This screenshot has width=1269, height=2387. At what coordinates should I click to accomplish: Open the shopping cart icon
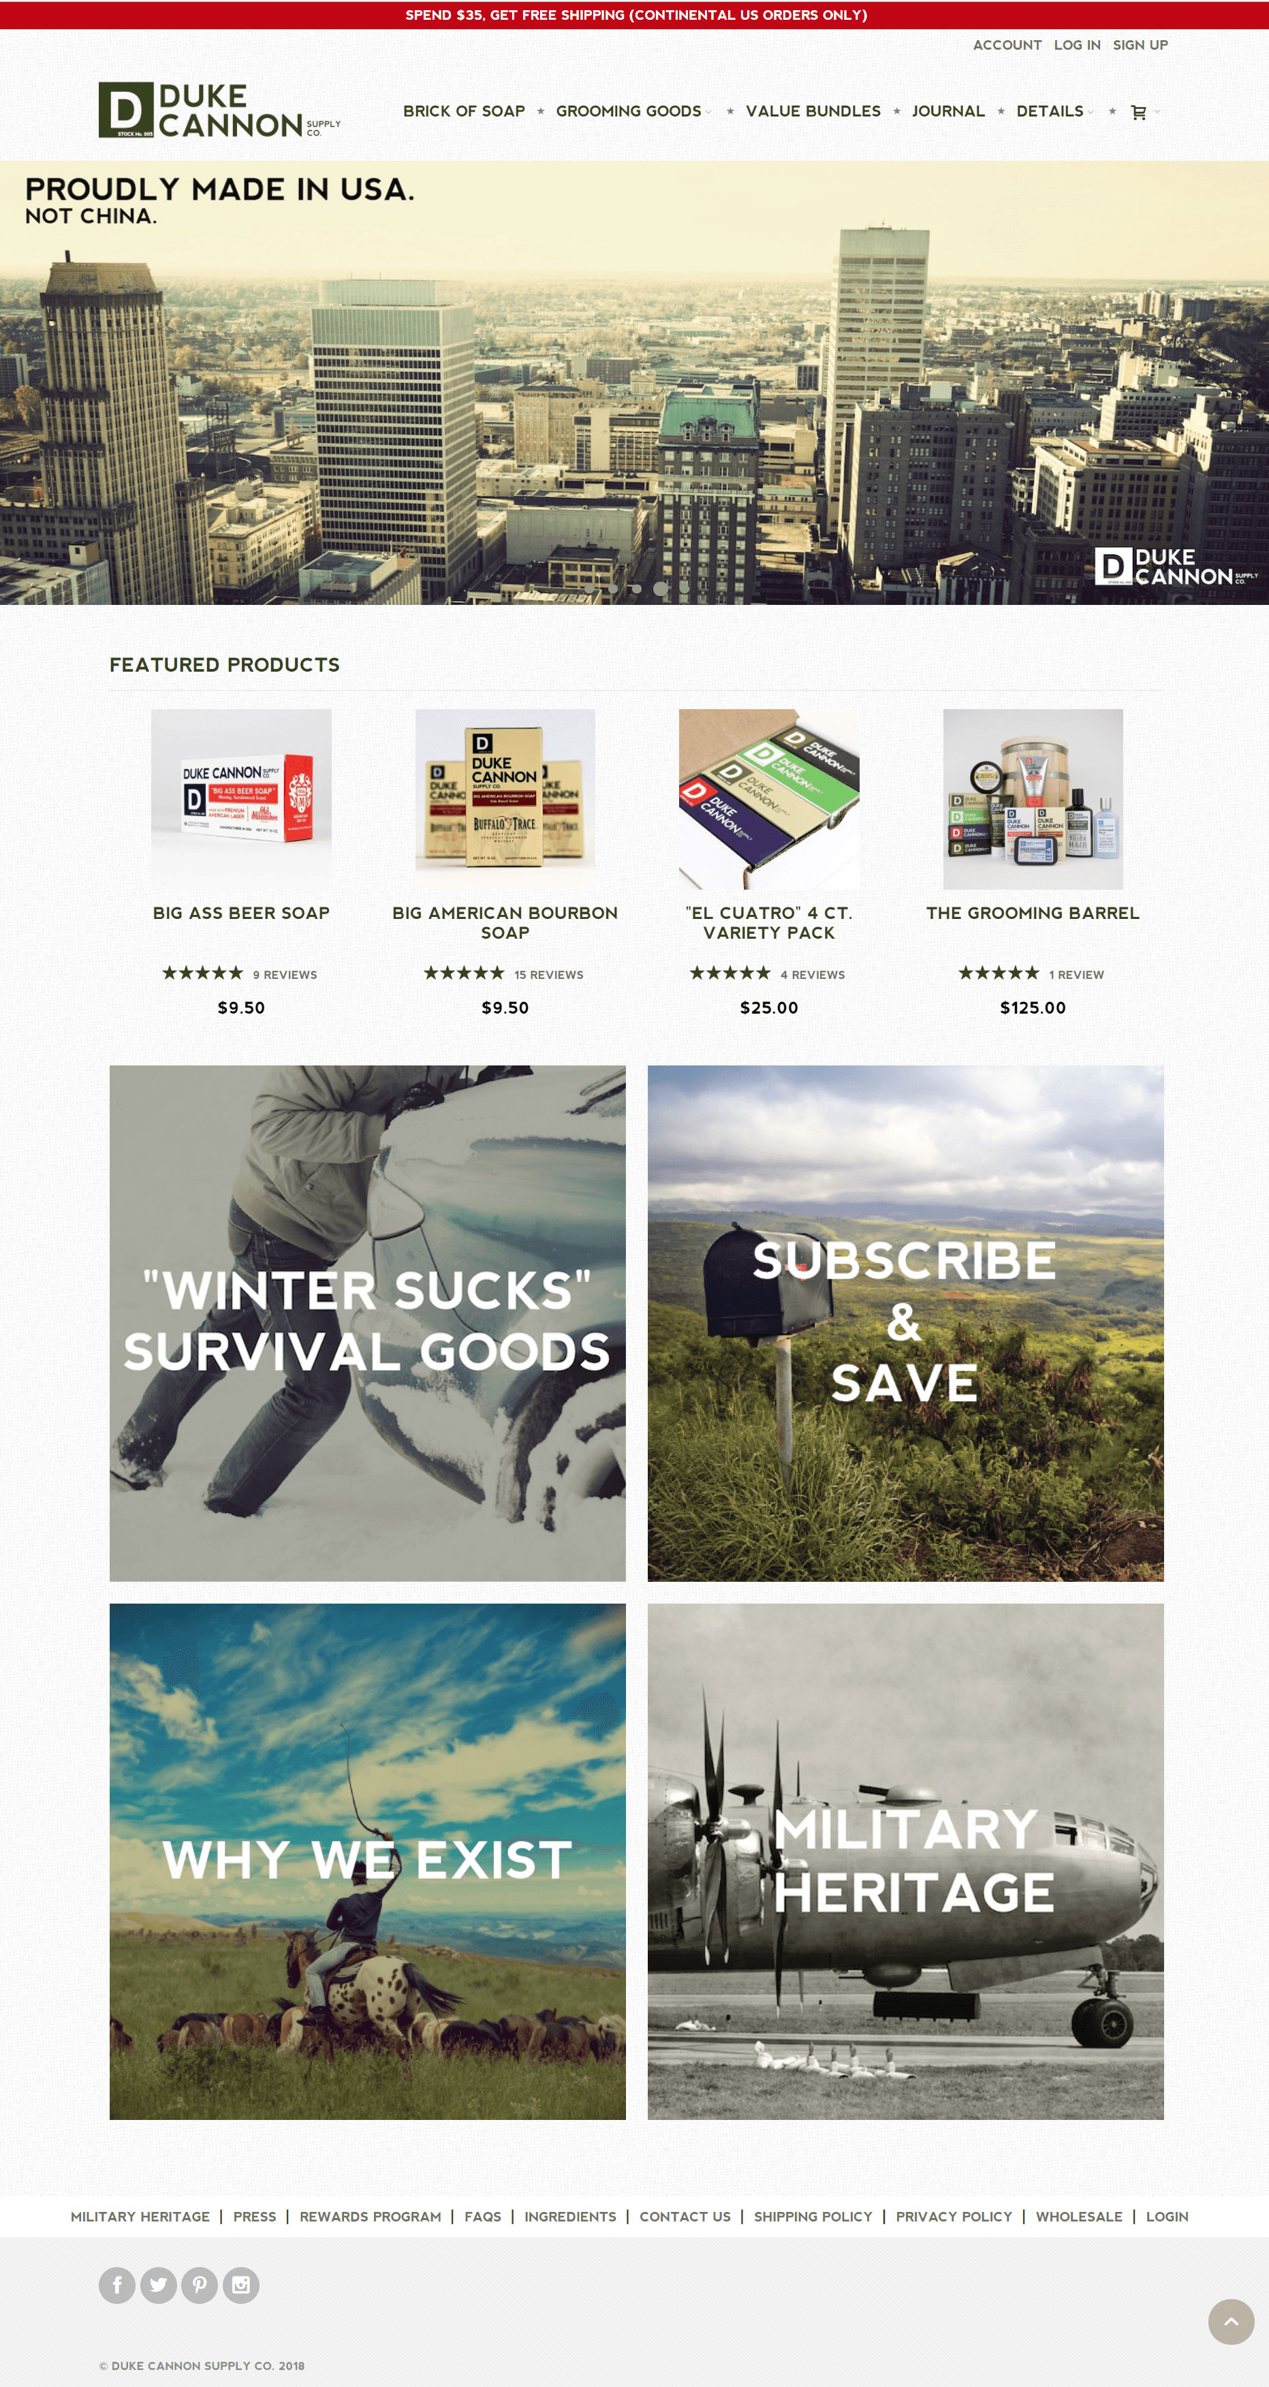click(1138, 112)
